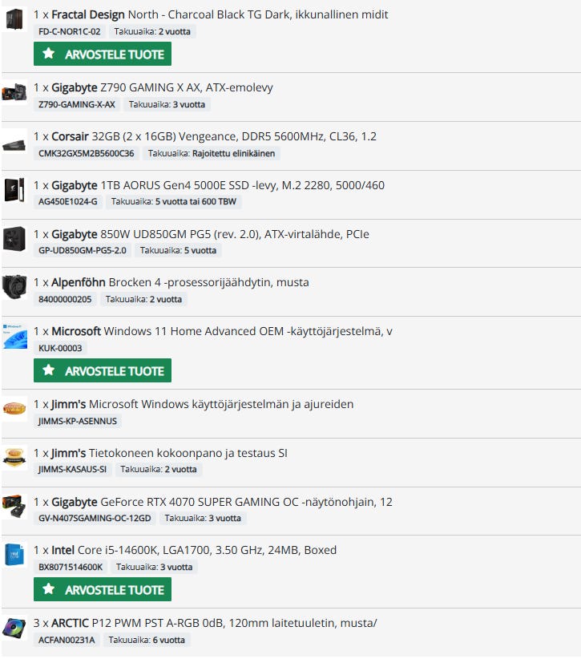Click the ARCTIC P12 fan thumbnail
This screenshot has height=659, width=581.
14,628
